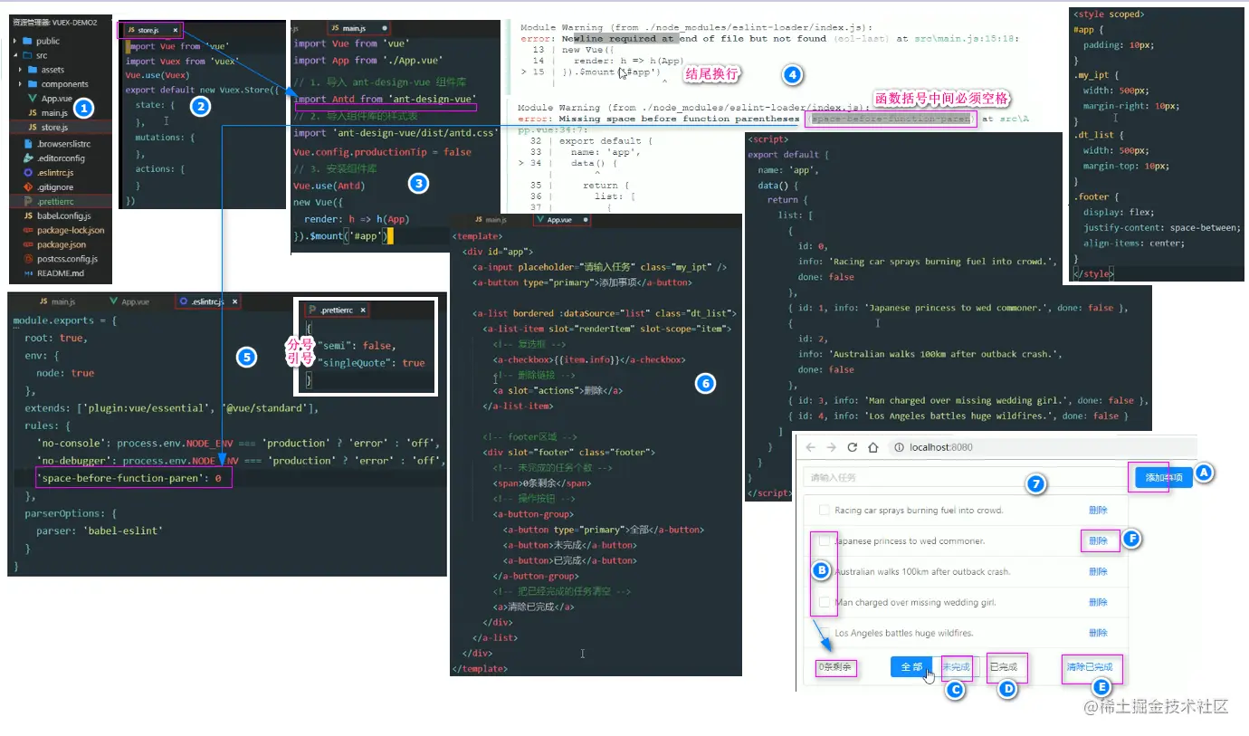This screenshot has width=1249, height=736.
Task: Click the npm icon of package.json
Action: coord(28,244)
